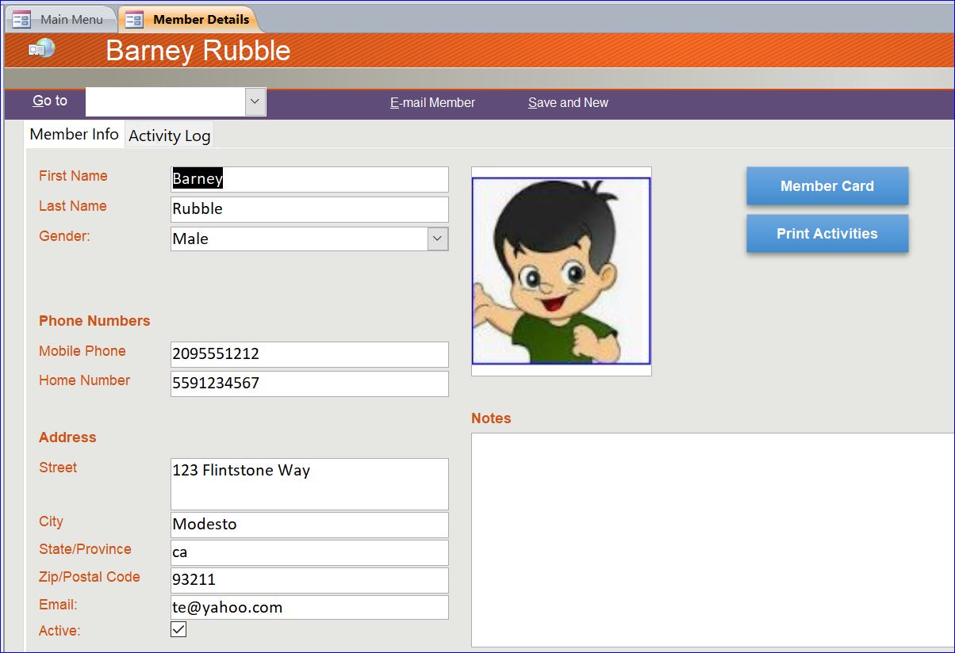Image resolution: width=955 pixels, height=653 pixels.
Task: Click the Last Name label
Action: tap(72, 206)
